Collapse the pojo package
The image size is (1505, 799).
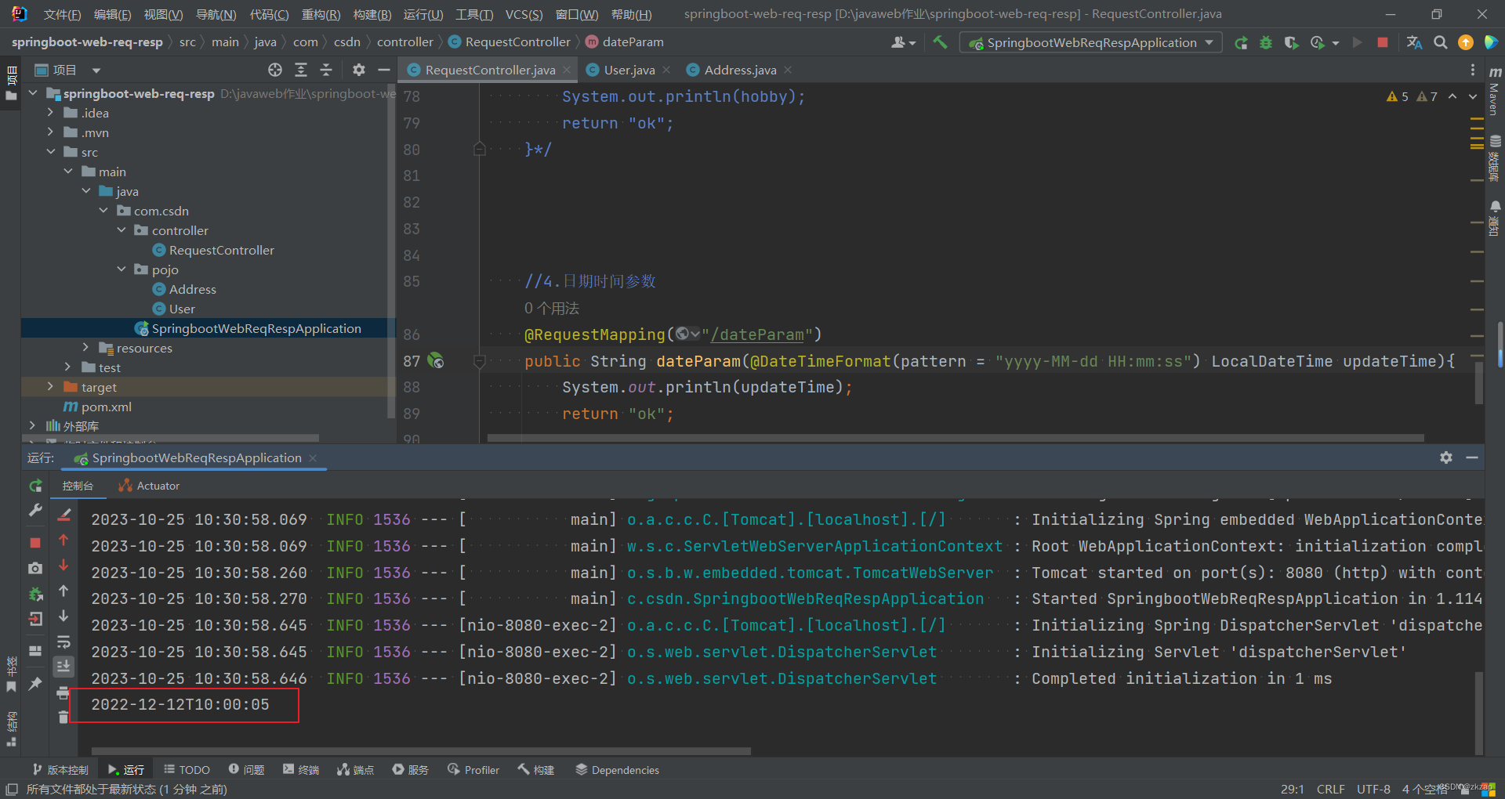[x=121, y=269]
